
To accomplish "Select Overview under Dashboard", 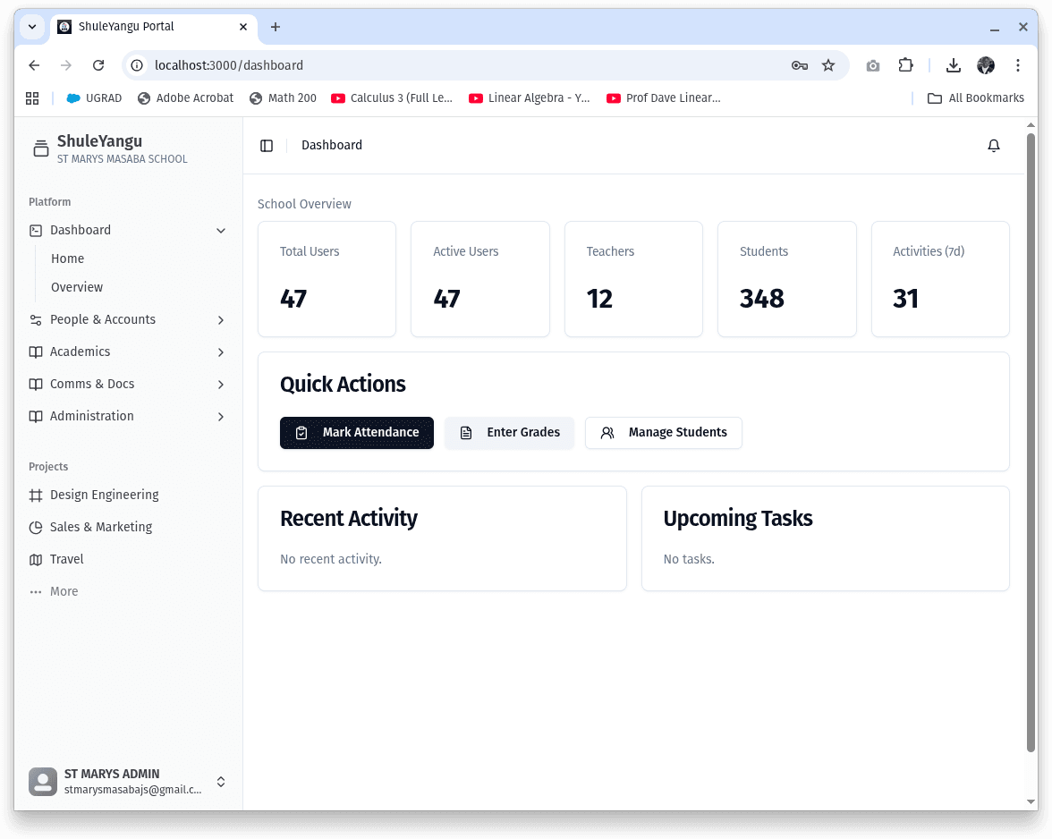I will coord(77,287).
